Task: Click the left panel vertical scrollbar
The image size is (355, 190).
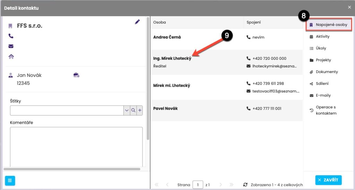Action: [148, 79]
